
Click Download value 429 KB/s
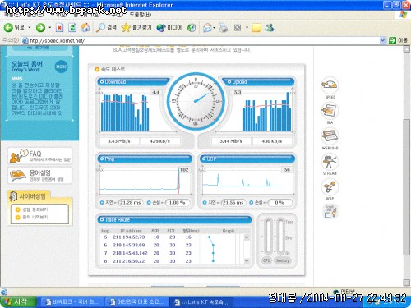160,141
